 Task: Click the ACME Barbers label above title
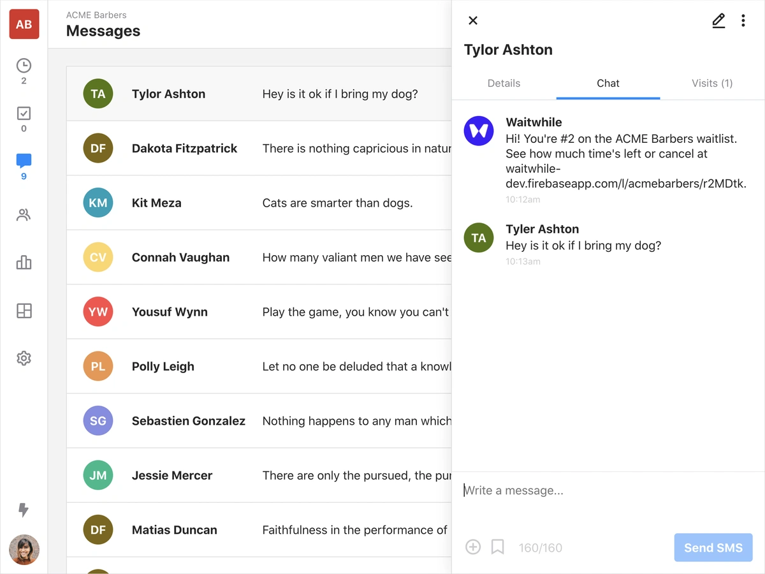click(96, 15)
